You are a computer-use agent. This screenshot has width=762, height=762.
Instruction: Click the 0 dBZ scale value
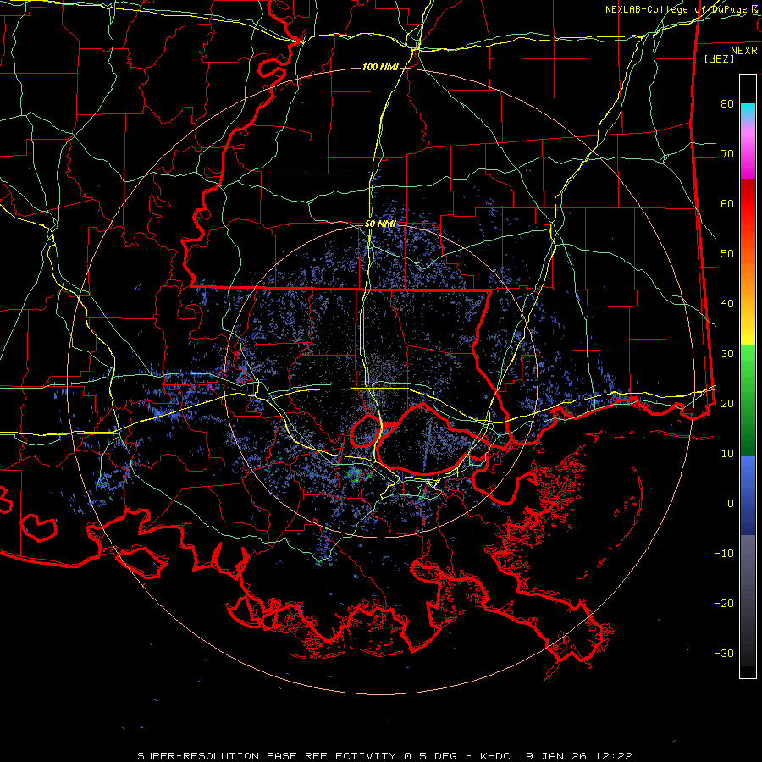pos(731,504)
